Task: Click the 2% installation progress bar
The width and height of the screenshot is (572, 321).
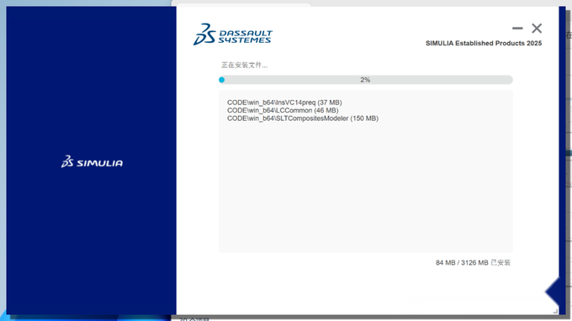Action: point(366,80)
